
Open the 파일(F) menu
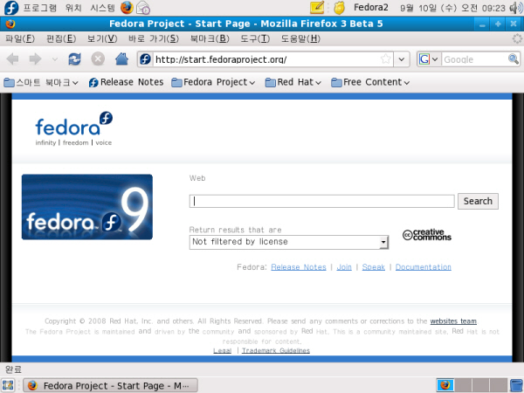(x=20, y=38)
